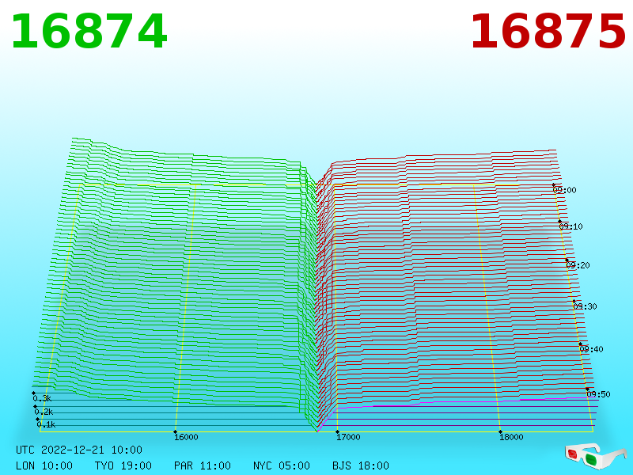The height and width of the screenshot is (475, 633).
Task: Click the 09:40 time axis marker
Action: 591,349
